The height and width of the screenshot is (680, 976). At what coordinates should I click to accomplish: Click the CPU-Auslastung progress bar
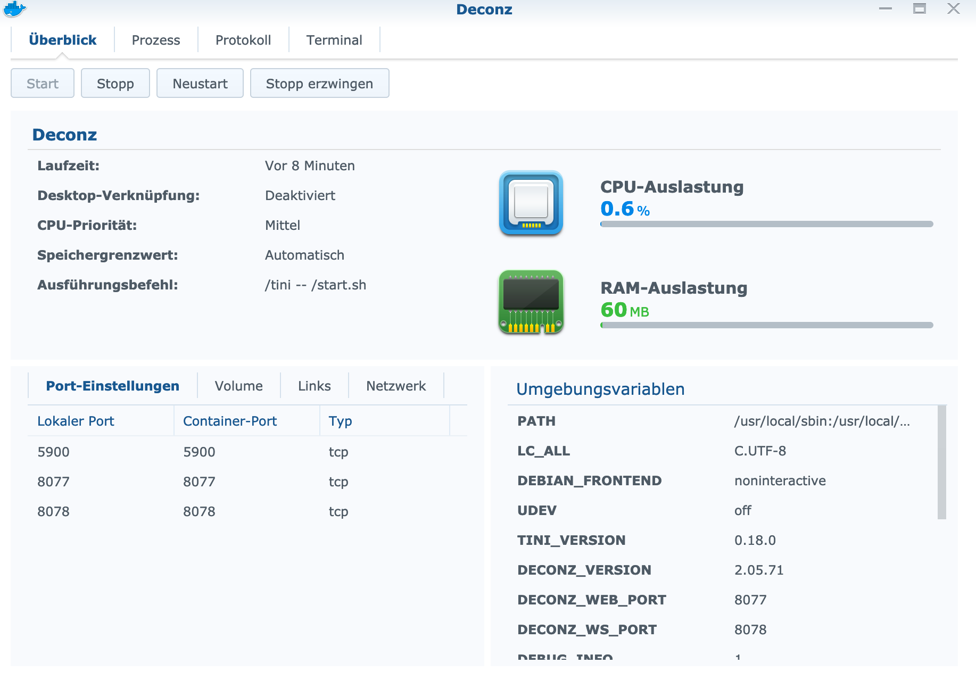click(766, 224)
